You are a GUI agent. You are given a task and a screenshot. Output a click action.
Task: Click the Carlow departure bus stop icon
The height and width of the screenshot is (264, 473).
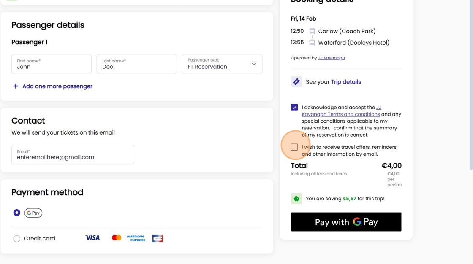pyautogui.click(x=312, y=31)
